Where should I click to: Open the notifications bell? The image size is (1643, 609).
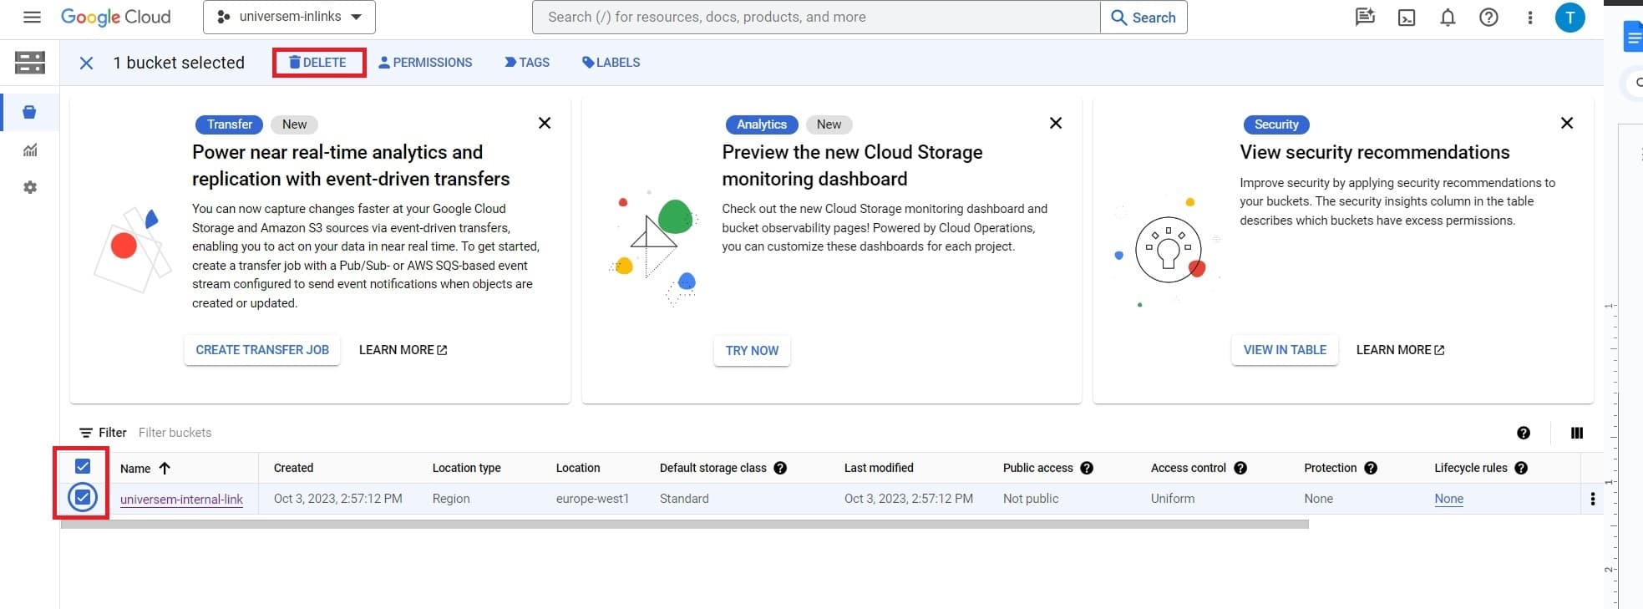coord(1448,18)
